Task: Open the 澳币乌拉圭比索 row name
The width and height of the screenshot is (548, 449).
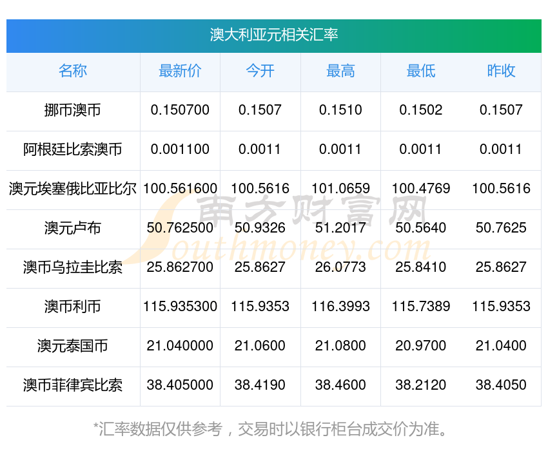Action: 73,267
